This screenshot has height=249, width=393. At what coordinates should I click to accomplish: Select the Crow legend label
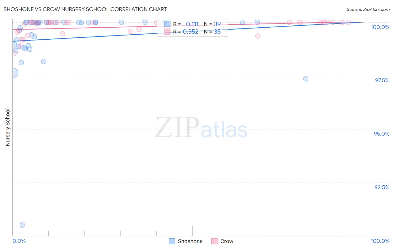pos(227,241)
